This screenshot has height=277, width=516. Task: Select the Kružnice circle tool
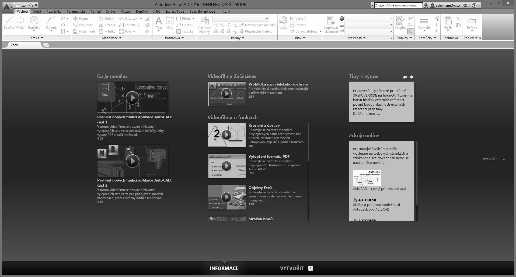coord(34,23)
